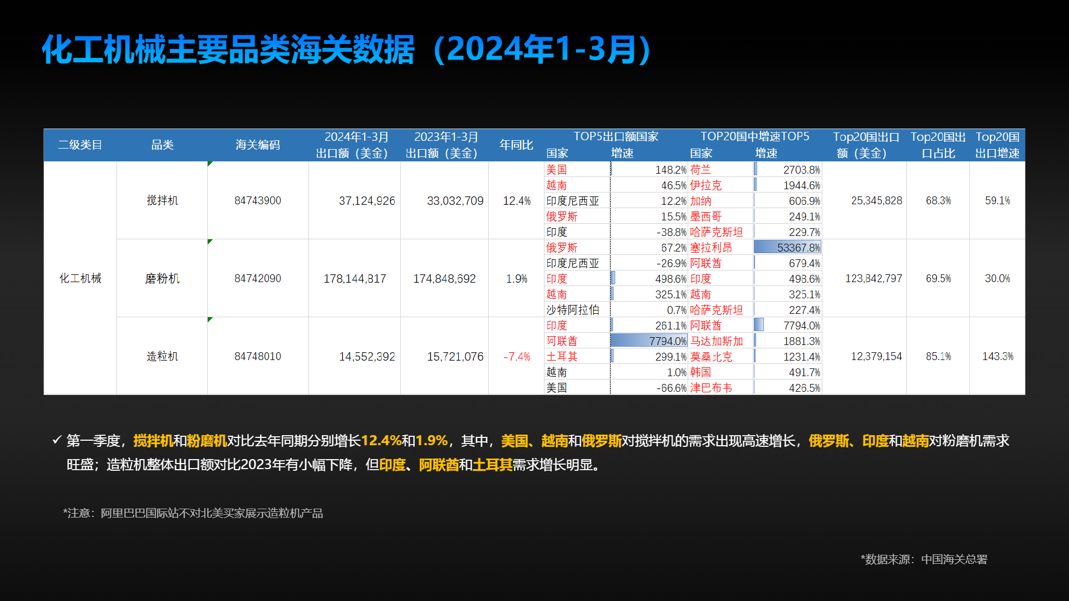Click the 7794.0% data bar beside 阿联酋 in TOP5出口额国家

[x=649, y=341]
